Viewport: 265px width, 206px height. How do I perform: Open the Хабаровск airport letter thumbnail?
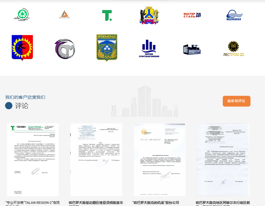coord(159,159)
